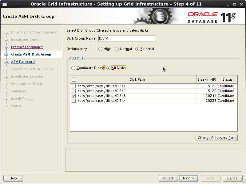Uncheck the DISK3 checkbox
This screenshot has height=184, width=246.
(73, 96)
